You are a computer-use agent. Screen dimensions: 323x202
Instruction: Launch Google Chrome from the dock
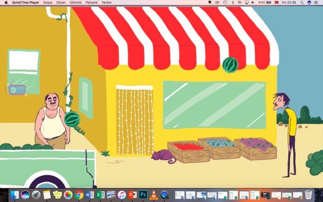tap(79, 195)
